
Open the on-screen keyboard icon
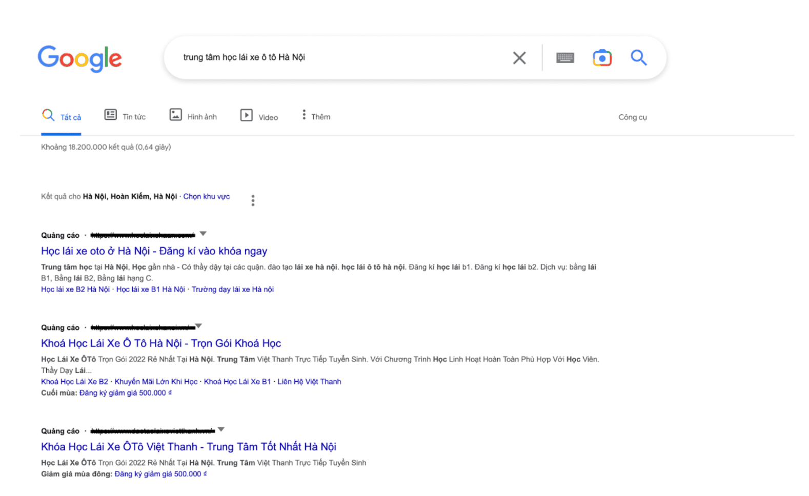click(x=565, y=58)
